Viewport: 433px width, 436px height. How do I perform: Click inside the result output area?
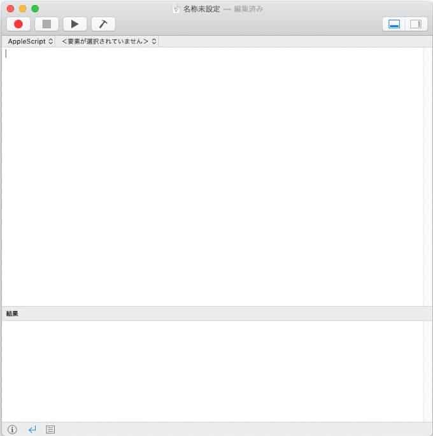tap(213, 371)
